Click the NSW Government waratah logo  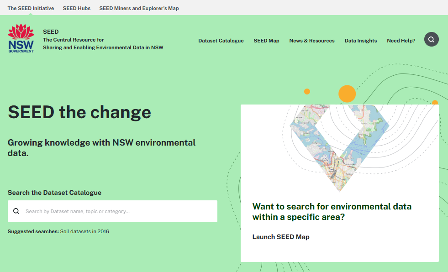(21, 38)
